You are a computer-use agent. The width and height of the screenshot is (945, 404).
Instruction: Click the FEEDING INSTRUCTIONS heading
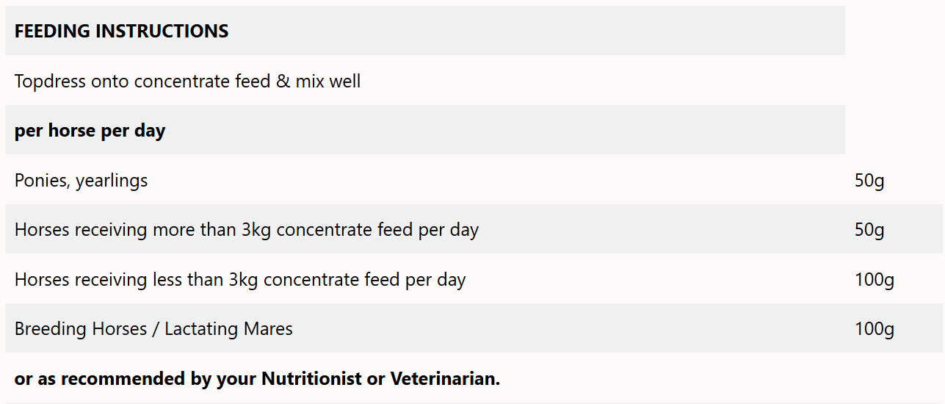(121, 31)
